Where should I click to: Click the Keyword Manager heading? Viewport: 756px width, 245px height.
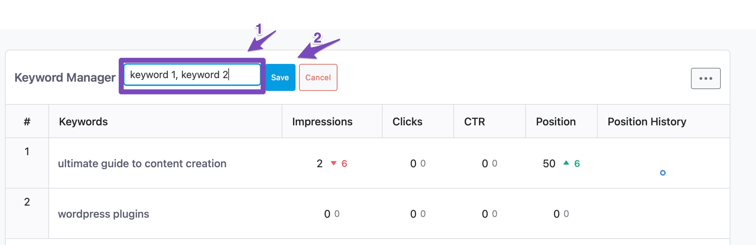pyautogui.click(x=65, y=77)
